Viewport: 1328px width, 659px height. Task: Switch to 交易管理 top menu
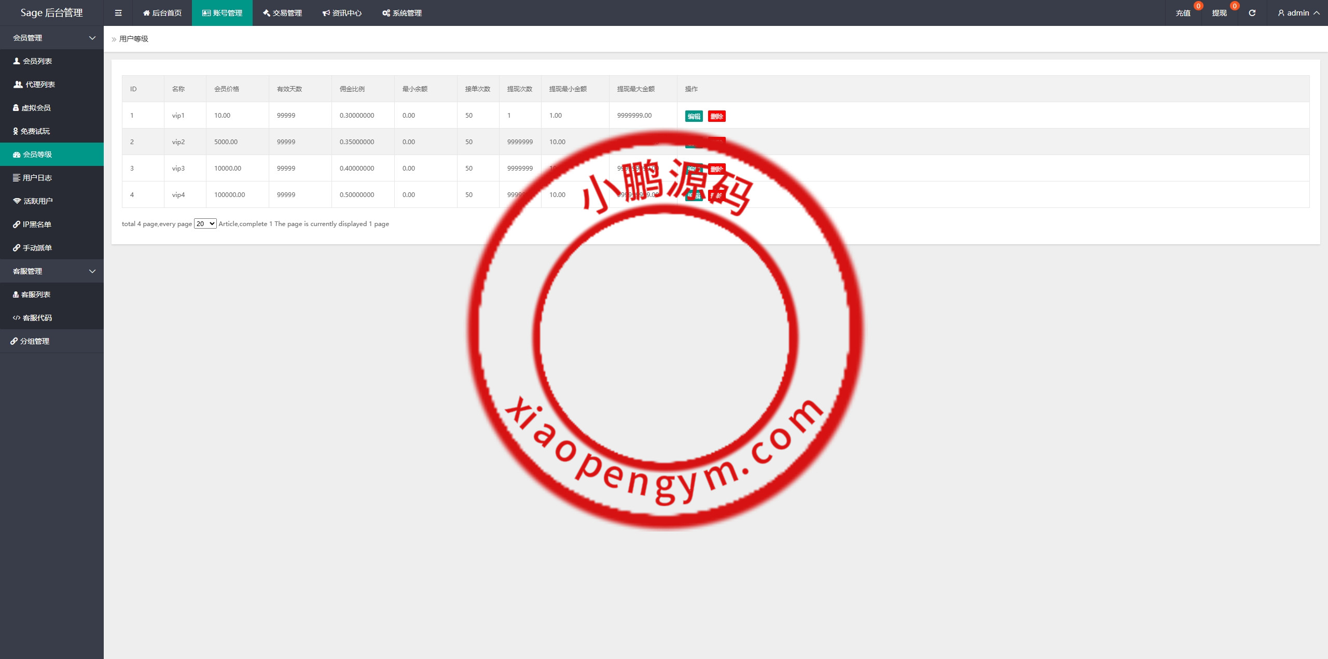point(282,13)
